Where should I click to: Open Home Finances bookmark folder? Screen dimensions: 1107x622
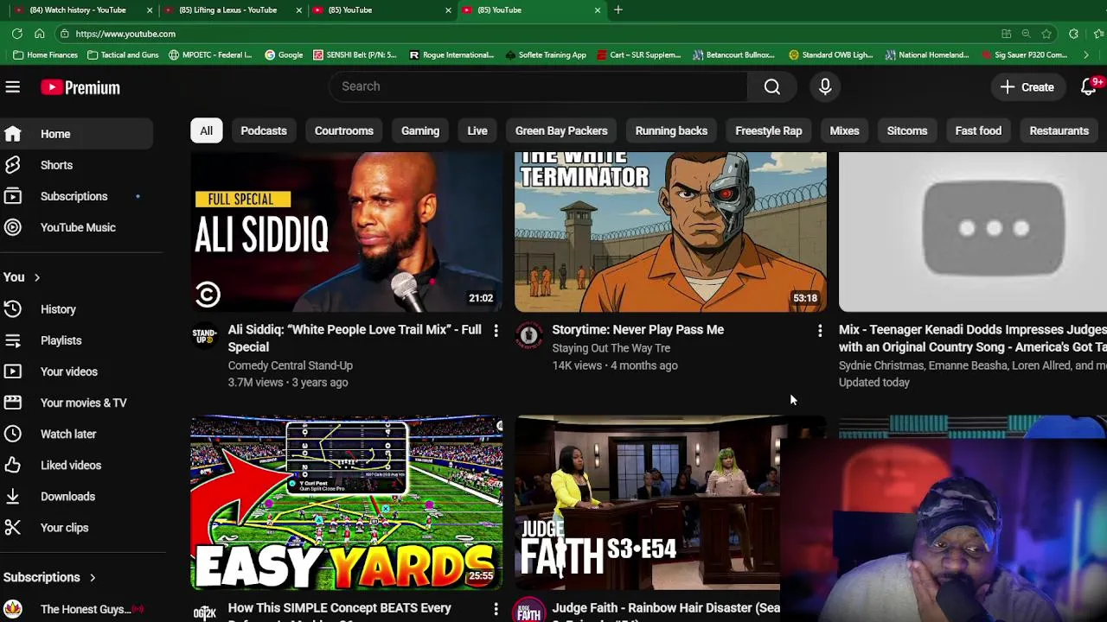[46, 54]
